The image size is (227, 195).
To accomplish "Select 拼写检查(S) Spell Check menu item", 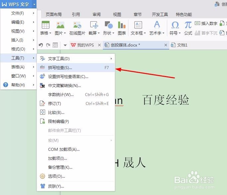I will click(76, 67).
